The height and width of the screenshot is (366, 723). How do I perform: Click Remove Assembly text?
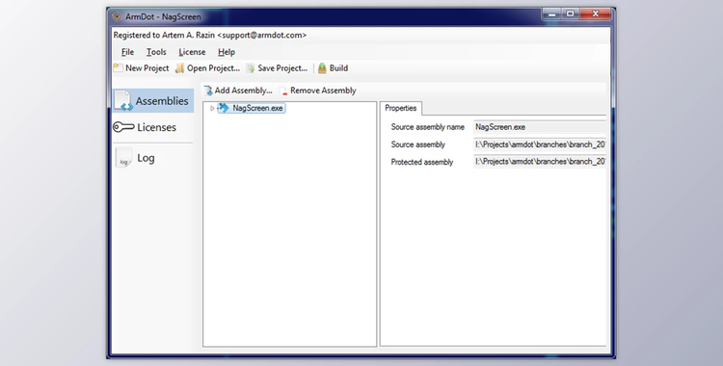(x=323, y=91)
